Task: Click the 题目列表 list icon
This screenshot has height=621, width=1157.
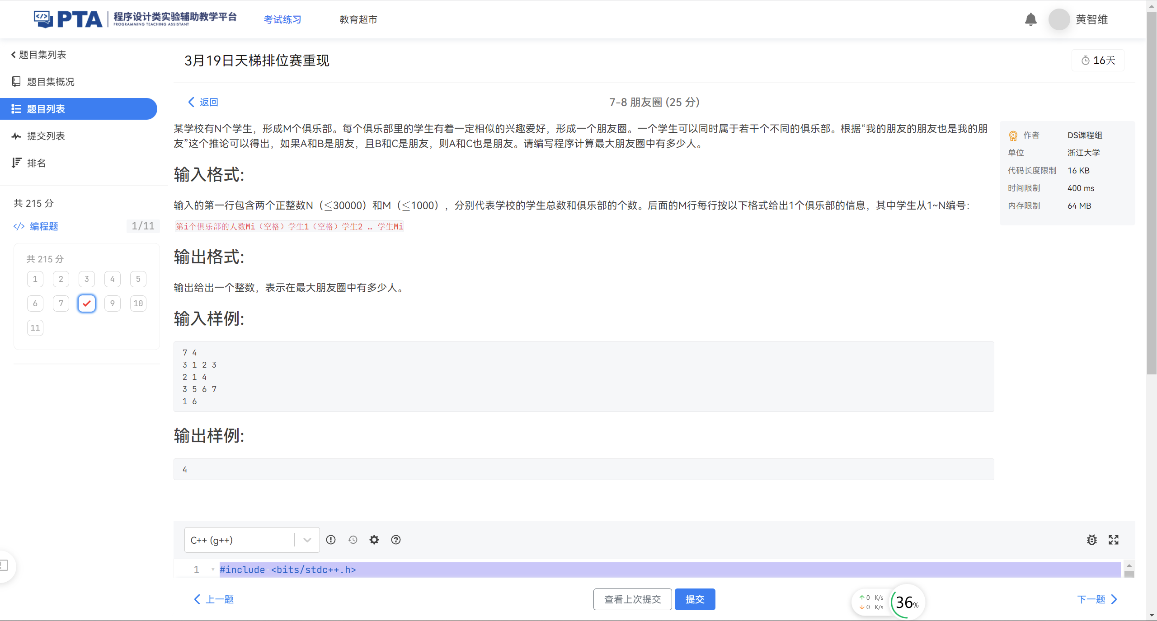Action: [16, 109]
